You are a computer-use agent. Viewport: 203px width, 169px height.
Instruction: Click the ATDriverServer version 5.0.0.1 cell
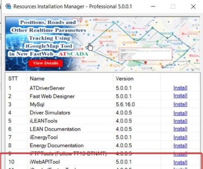[x=124, y=88]
